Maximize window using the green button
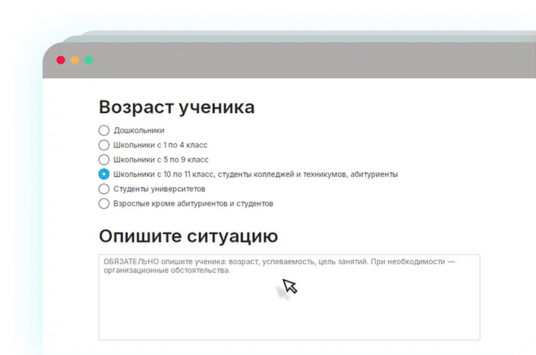Image resolution: width=536 pixels, height=355 pixels. (x=89, y=60)
